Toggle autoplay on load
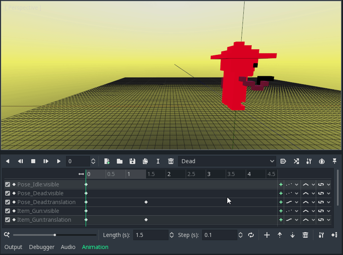 (283, 161)
